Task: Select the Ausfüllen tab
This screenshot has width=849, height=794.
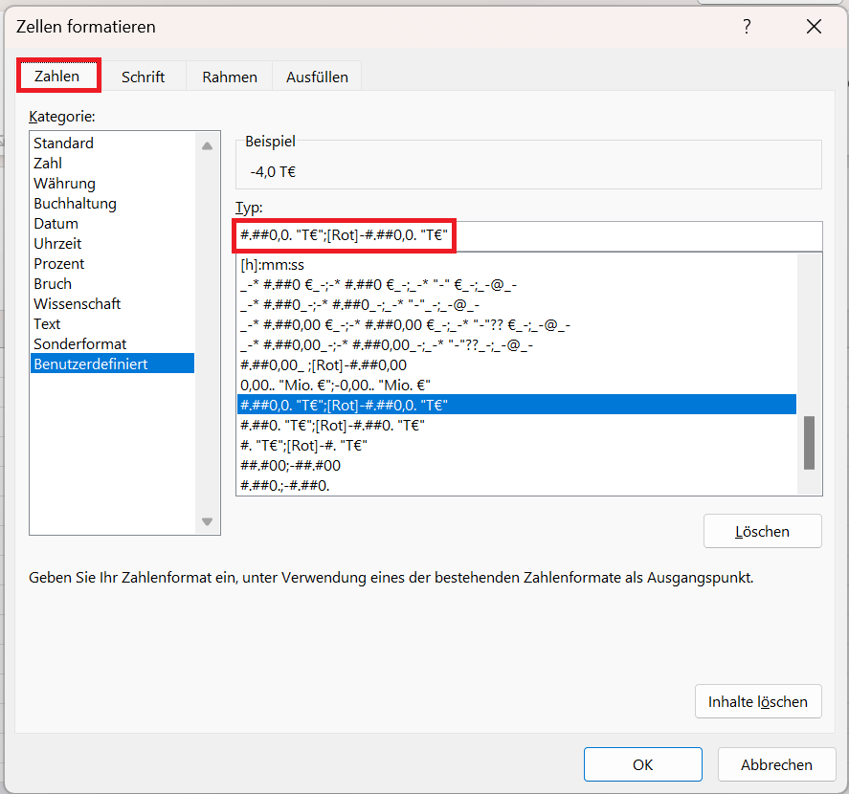Action: click(x=317, y=77)
